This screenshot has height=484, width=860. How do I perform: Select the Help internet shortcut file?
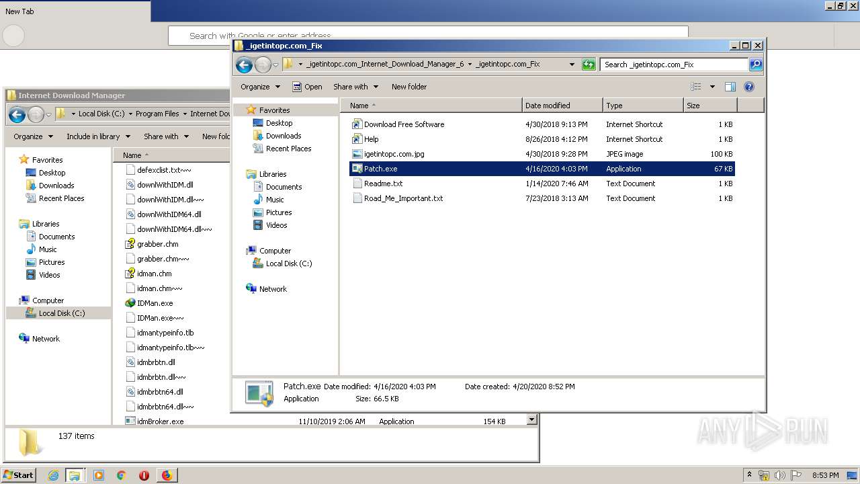click(371, 139)
